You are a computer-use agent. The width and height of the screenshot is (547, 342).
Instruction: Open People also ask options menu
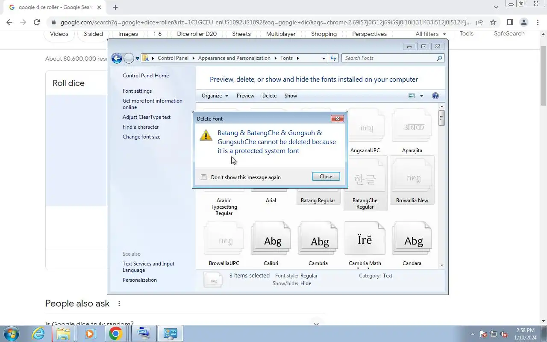coord(119,304)
